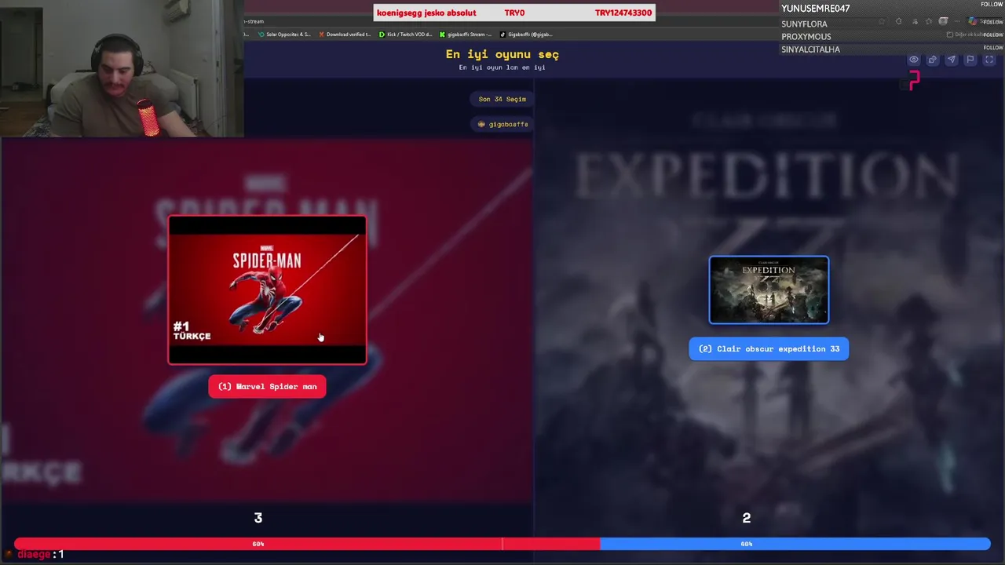Click the SUNYFLORA follower name

click(804, 24)
